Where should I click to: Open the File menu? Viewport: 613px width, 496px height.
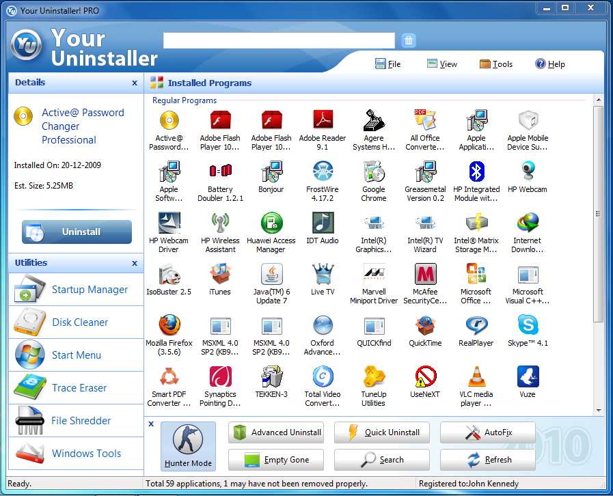387,64
